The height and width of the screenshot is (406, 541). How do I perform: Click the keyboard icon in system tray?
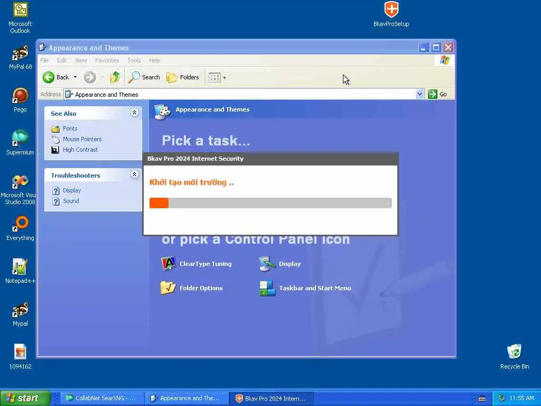point(482,399)
